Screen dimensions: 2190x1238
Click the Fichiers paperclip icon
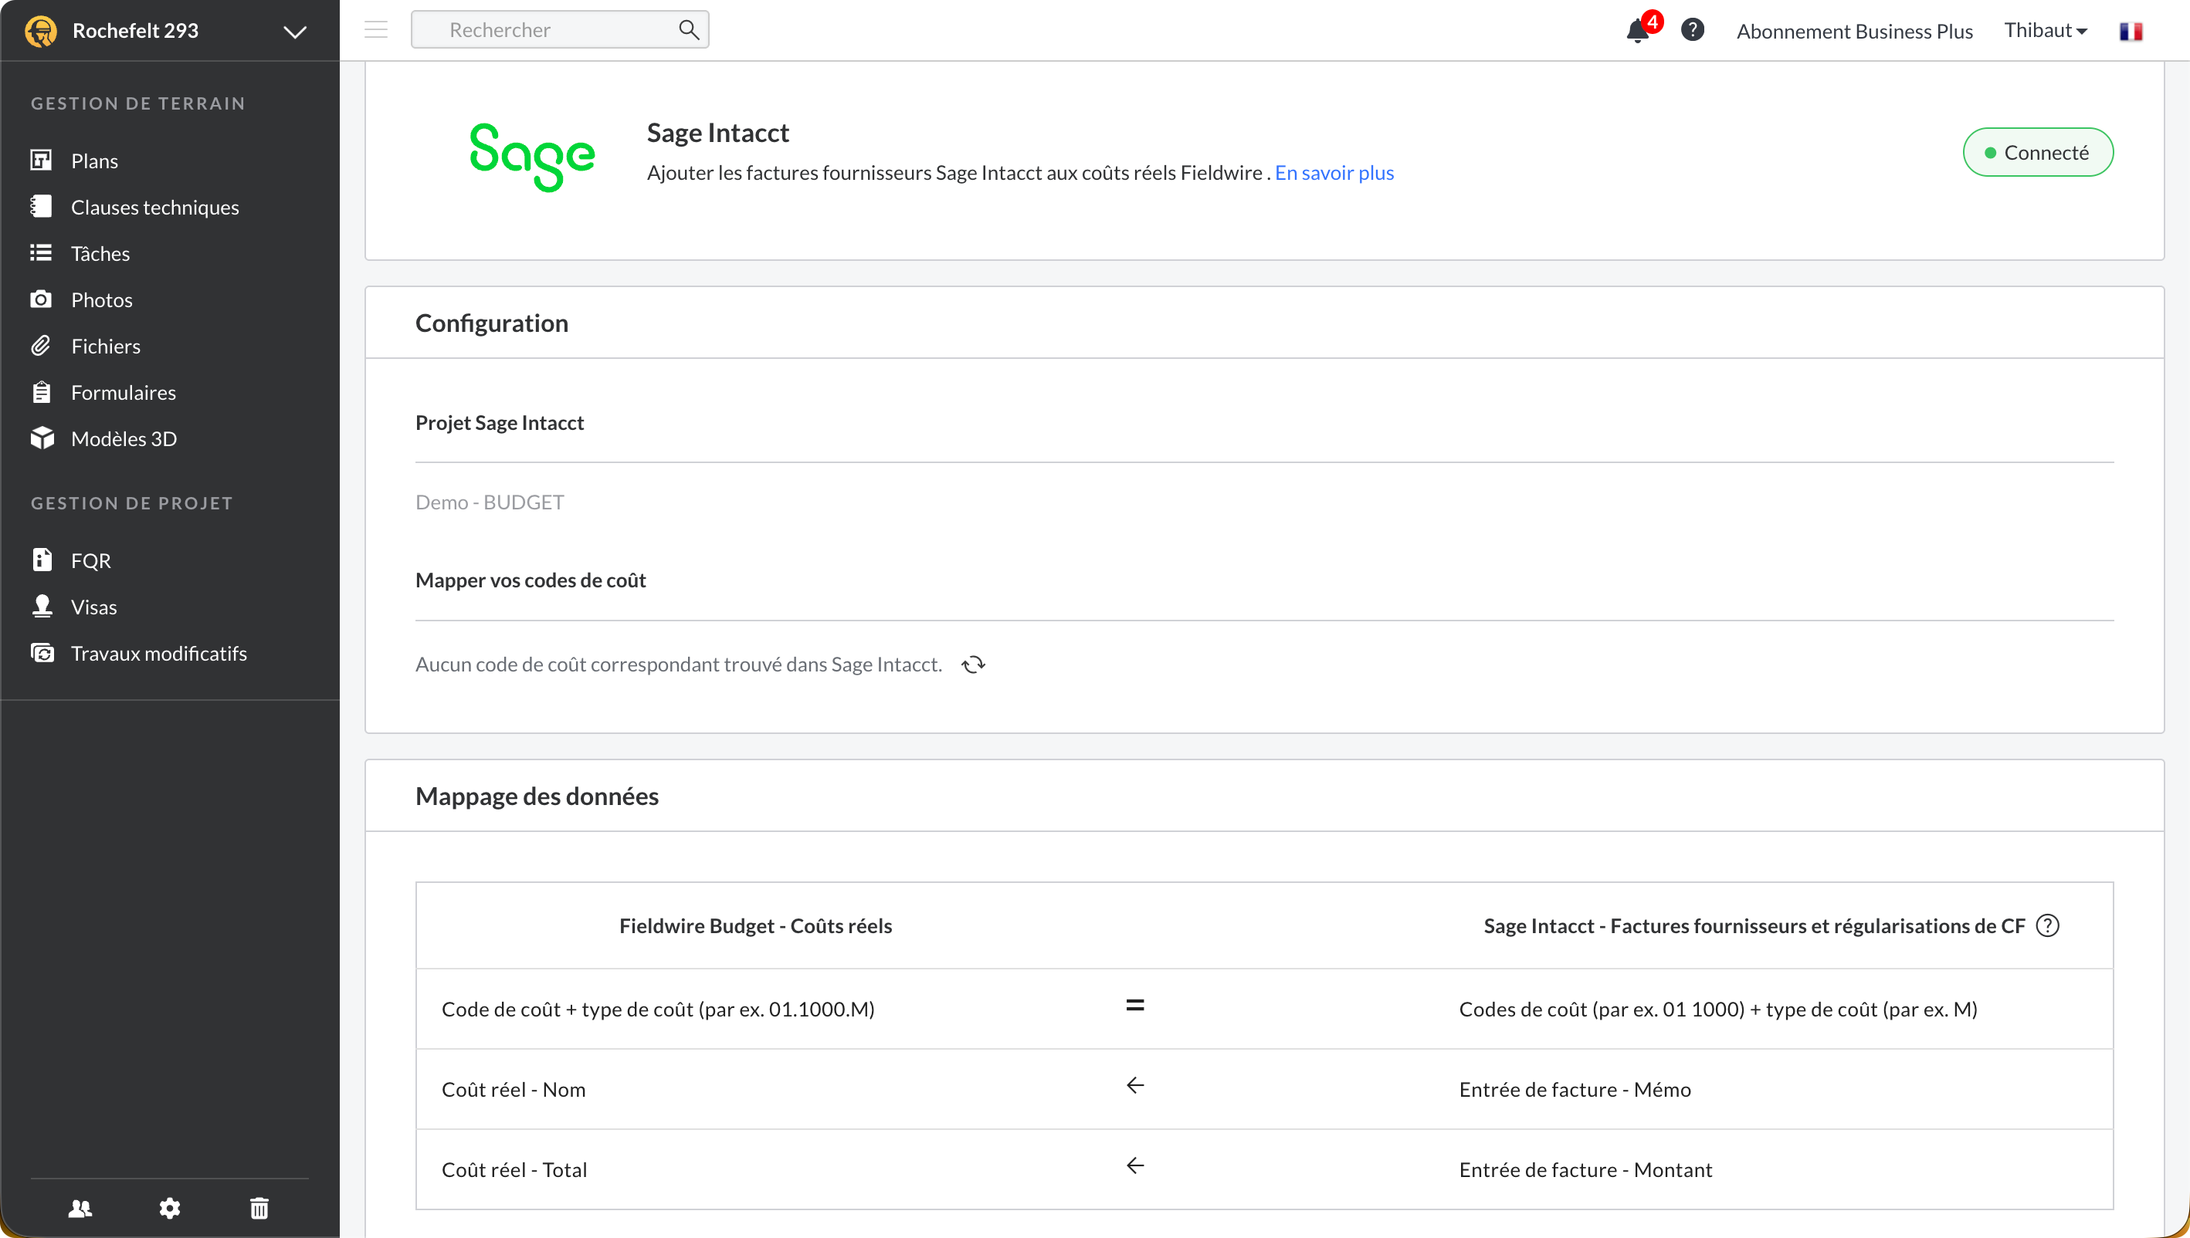[41, 345]
